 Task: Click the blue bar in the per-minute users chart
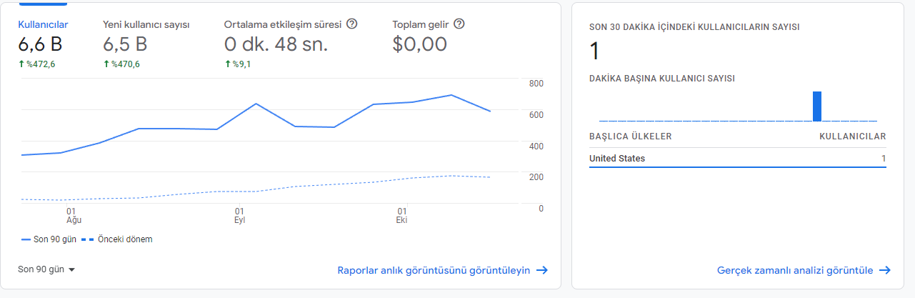click(x=817, y=106)
